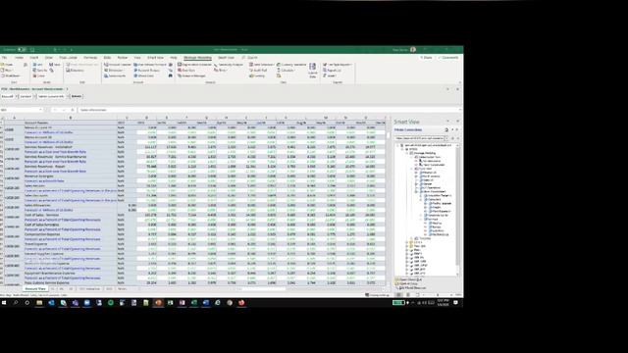Click the Save As icon in the ribbon
Viewport: 628px width, 353px height.
pos(40,70)
